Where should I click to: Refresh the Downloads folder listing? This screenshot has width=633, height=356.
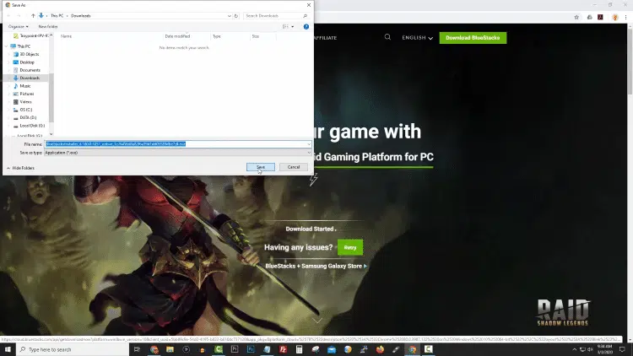[236, 16]
